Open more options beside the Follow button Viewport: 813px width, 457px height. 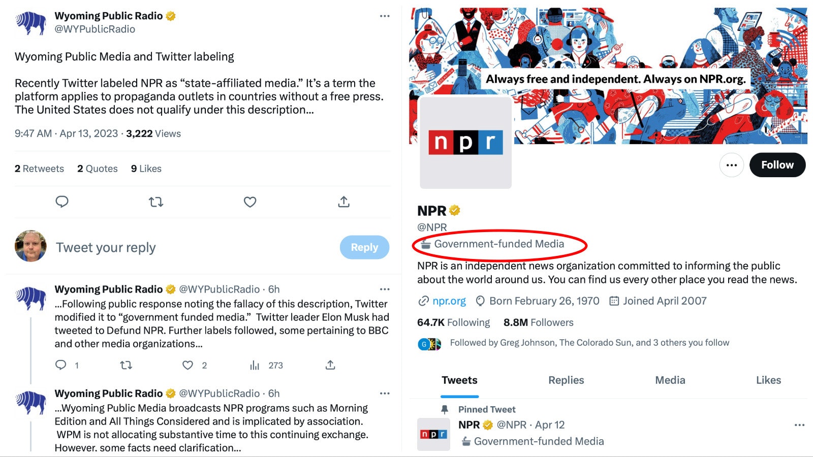732,165
